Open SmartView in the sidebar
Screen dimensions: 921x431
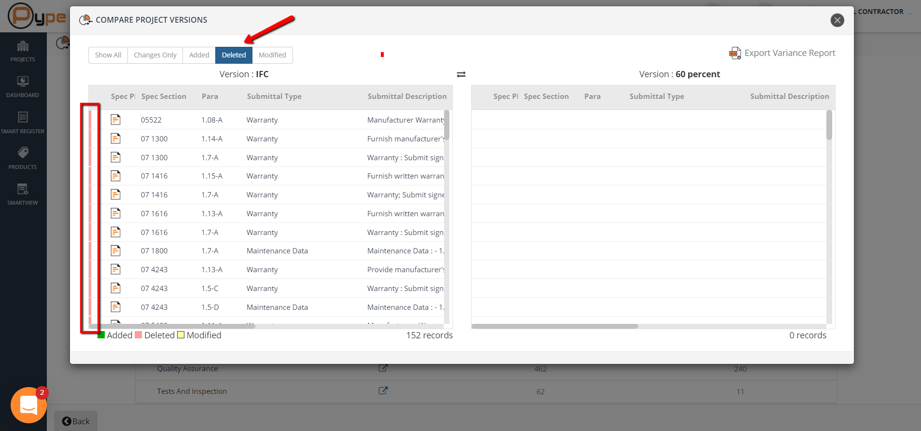pos(23,195)
